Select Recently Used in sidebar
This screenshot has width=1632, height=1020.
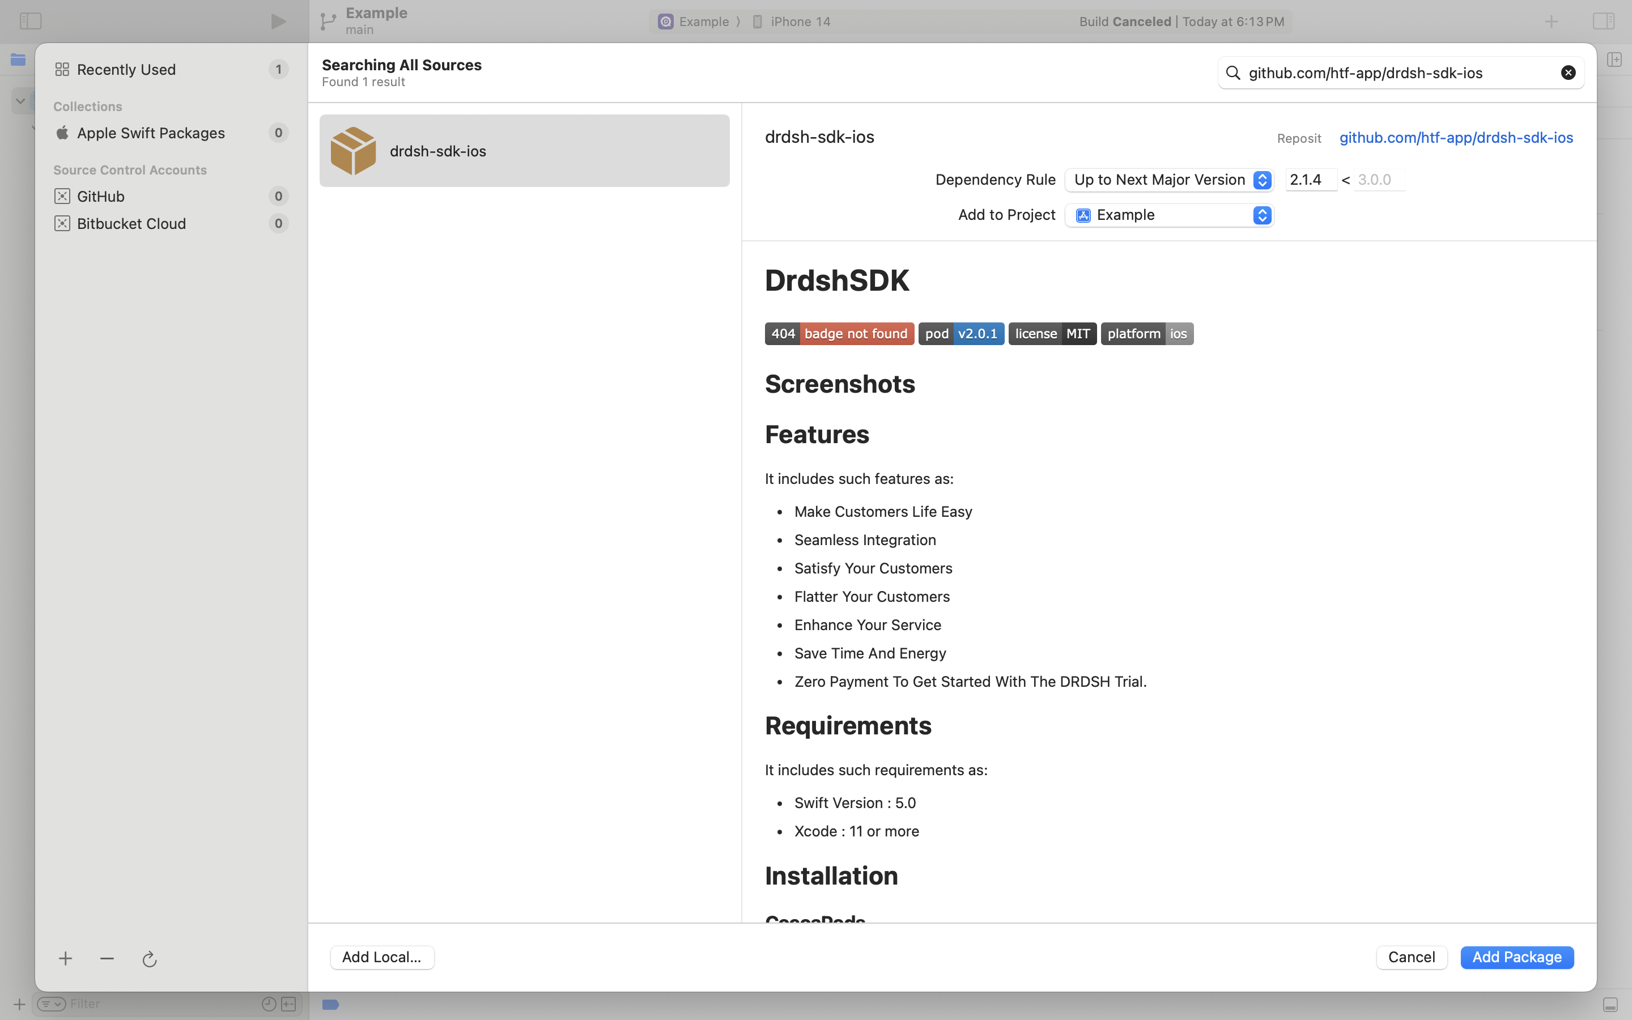click(171, 70)
